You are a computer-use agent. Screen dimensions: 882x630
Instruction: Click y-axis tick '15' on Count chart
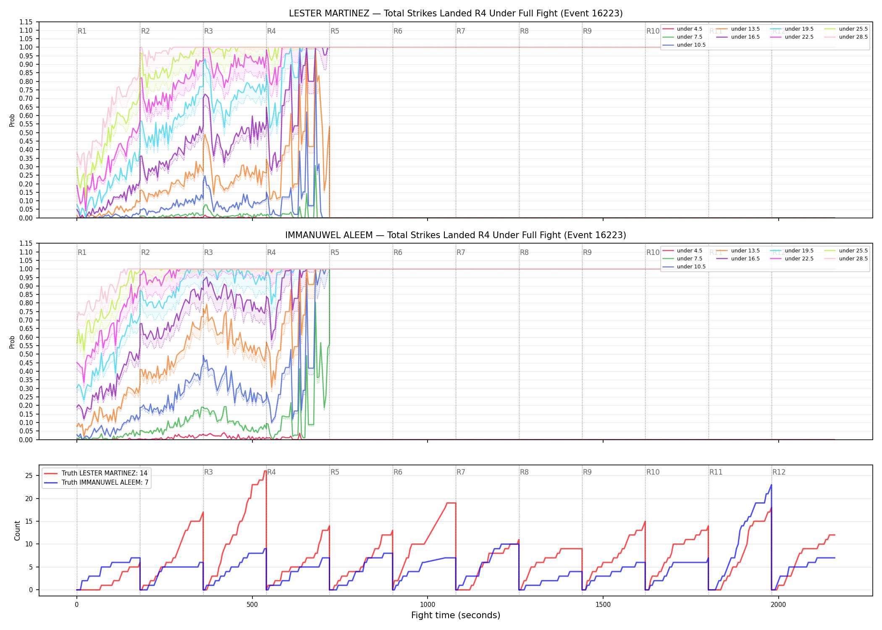(x=29, y=521)
